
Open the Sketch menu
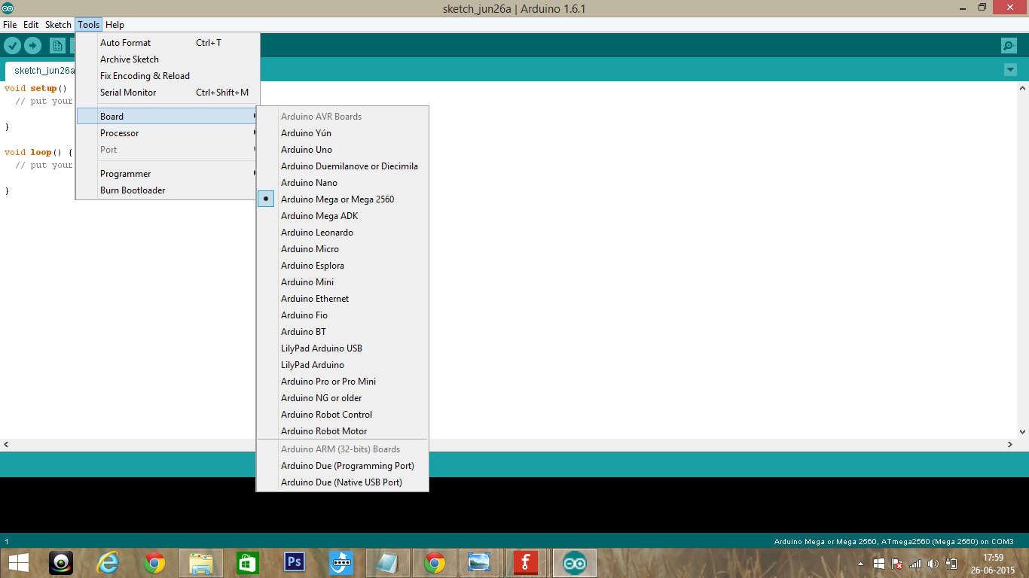click(58, 25)
